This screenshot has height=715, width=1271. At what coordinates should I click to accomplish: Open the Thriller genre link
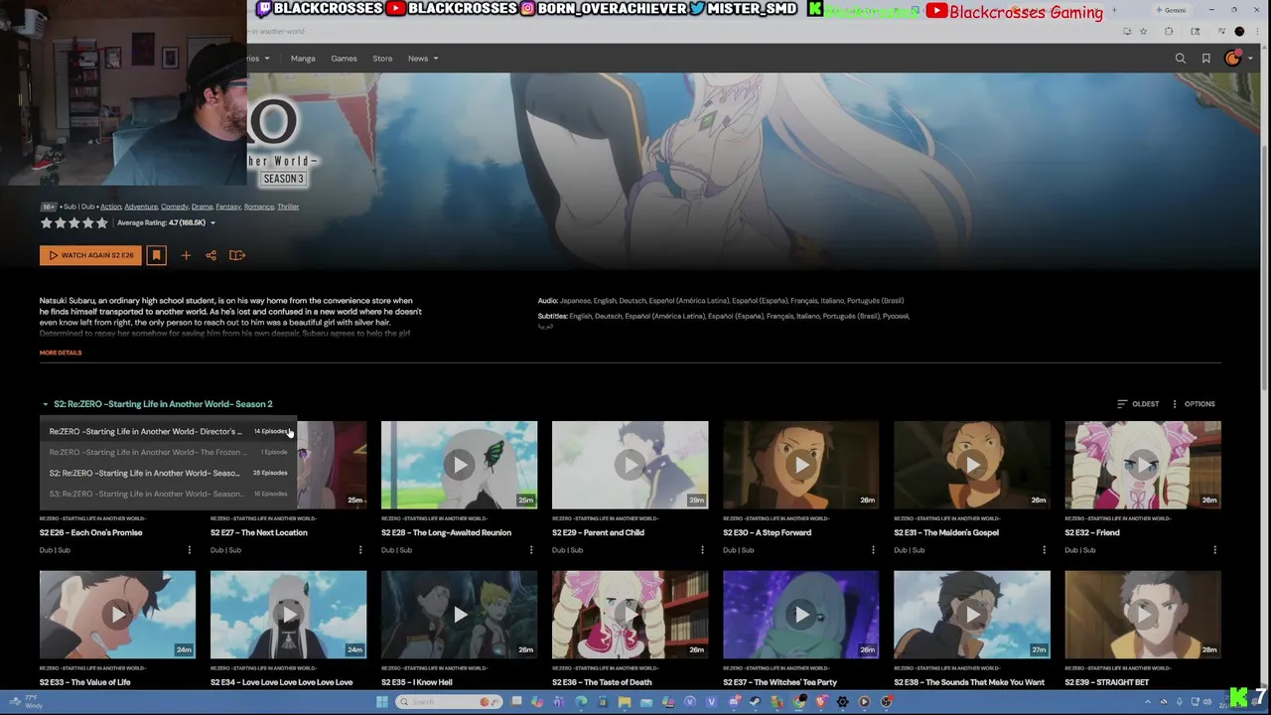coord(288,207)
